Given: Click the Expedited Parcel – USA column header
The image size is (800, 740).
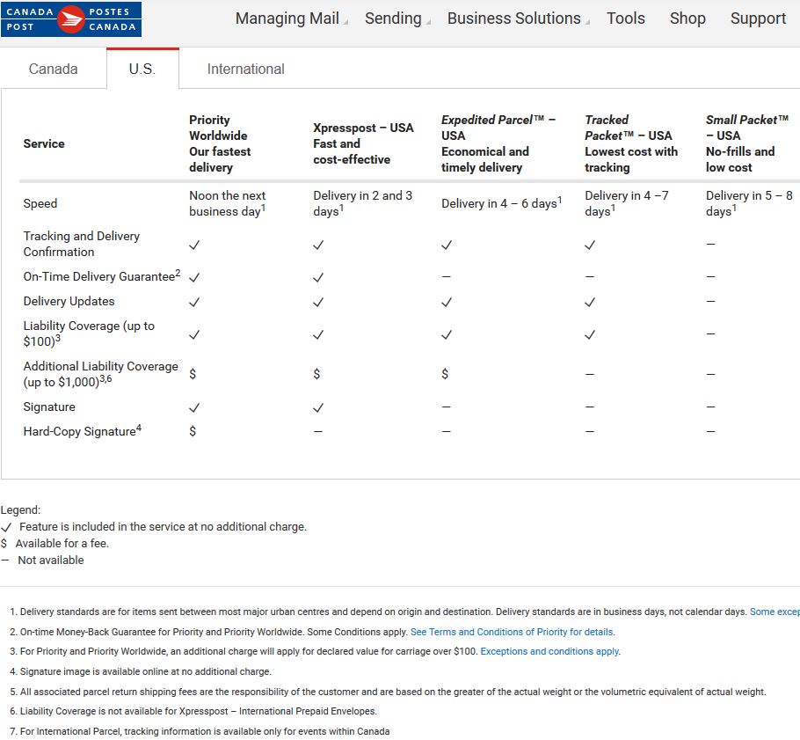Looking at the screenshot, I should [498, 143].
